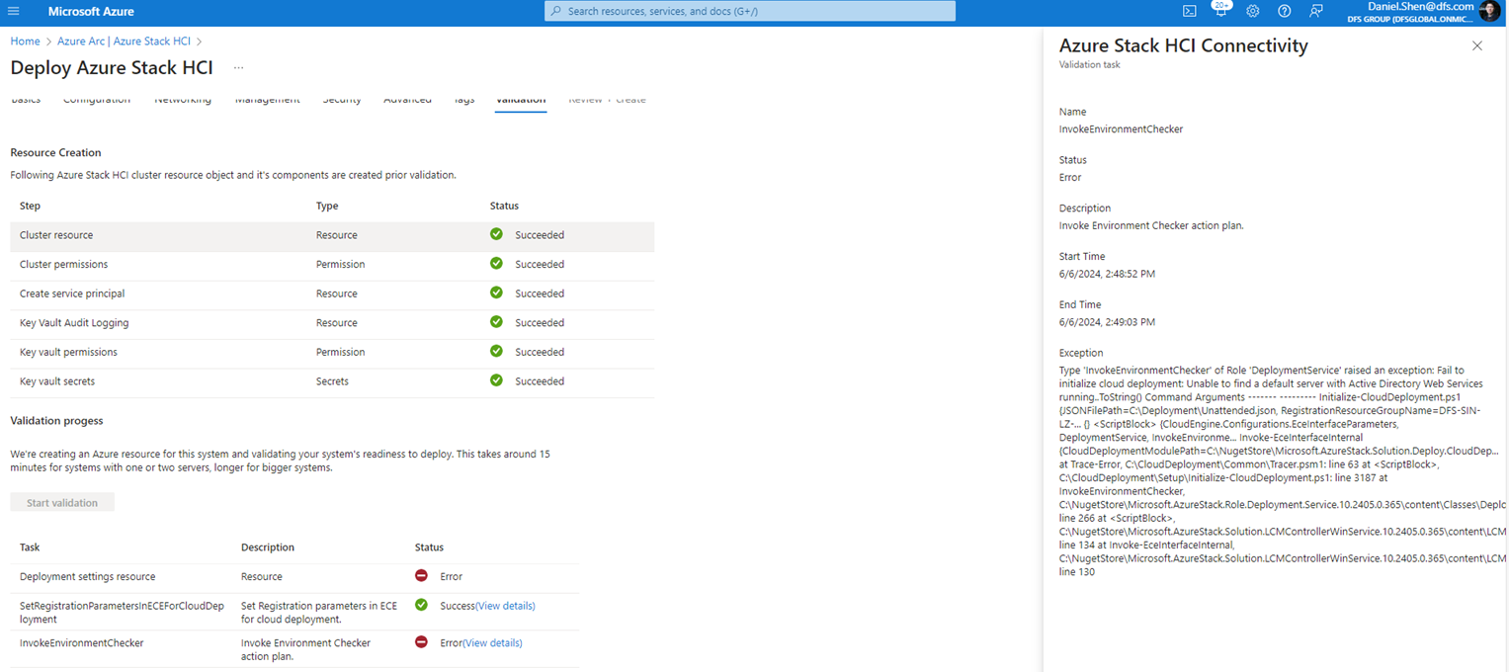The width and height of the screenshot is (1509, 672).
Task: Switch to the Configuration tab
Action: click(97, 100)
